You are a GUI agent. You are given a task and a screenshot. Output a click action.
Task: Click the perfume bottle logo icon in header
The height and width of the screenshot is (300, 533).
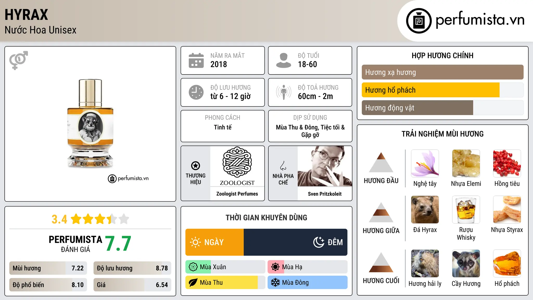coord(419,21)
